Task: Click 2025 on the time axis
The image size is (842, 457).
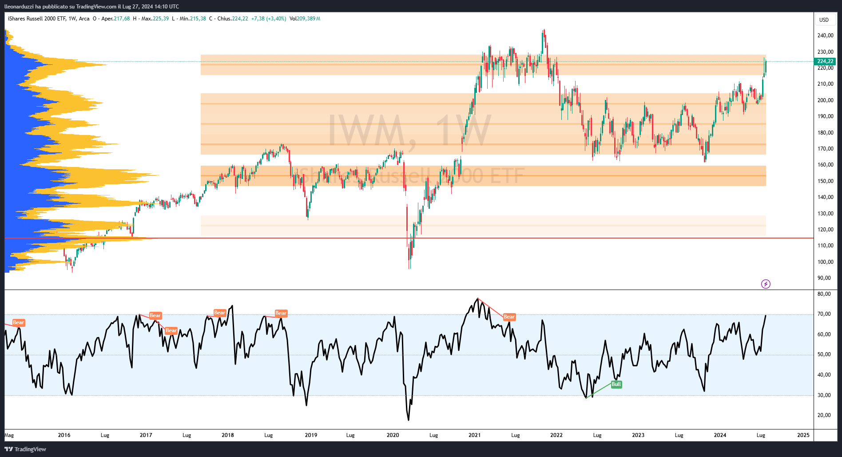Action: (x=803, y=435)
